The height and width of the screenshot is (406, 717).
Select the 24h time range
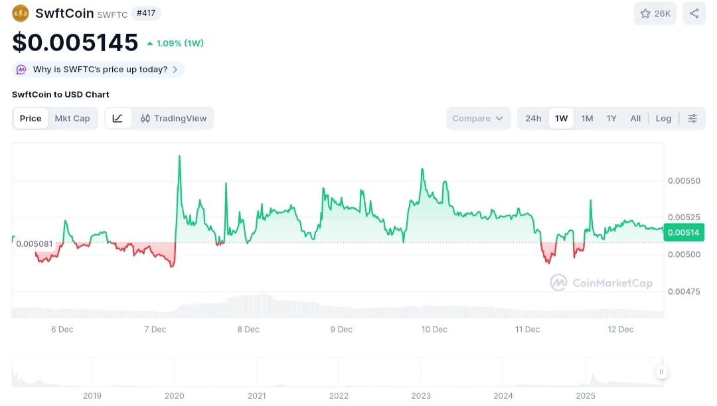point(533,118)
